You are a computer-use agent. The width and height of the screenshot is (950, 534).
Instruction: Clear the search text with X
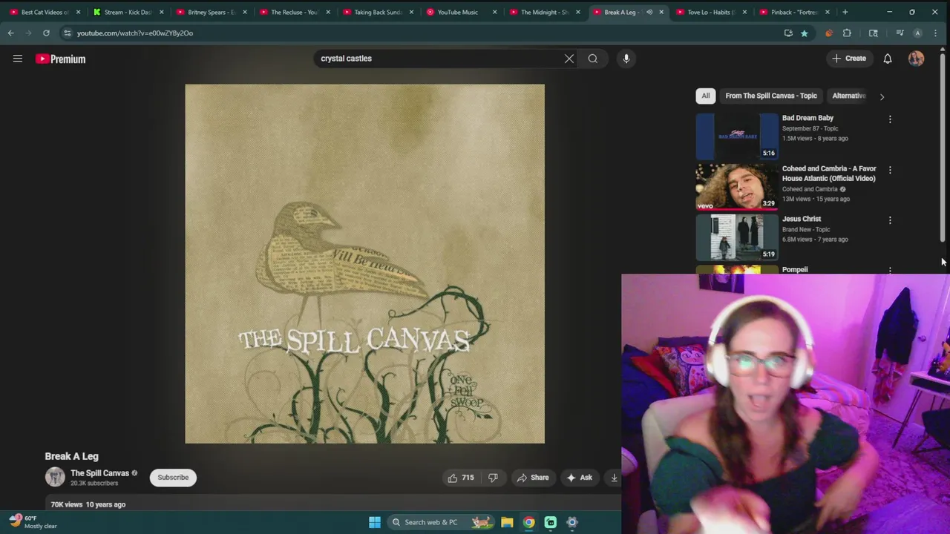569,59
